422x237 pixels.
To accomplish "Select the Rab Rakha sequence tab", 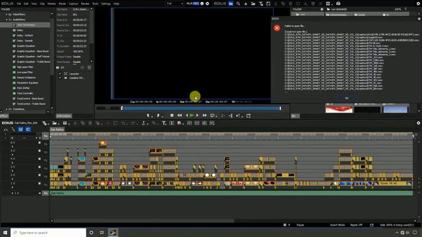I will (57, 130).
